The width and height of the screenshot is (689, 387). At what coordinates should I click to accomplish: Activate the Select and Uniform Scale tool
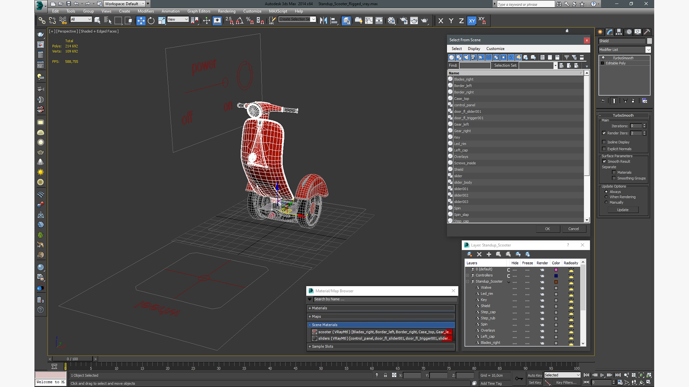pos(161,21)
